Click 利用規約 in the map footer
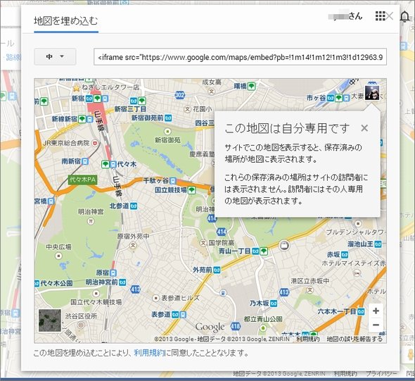 (x=307, y=339)
